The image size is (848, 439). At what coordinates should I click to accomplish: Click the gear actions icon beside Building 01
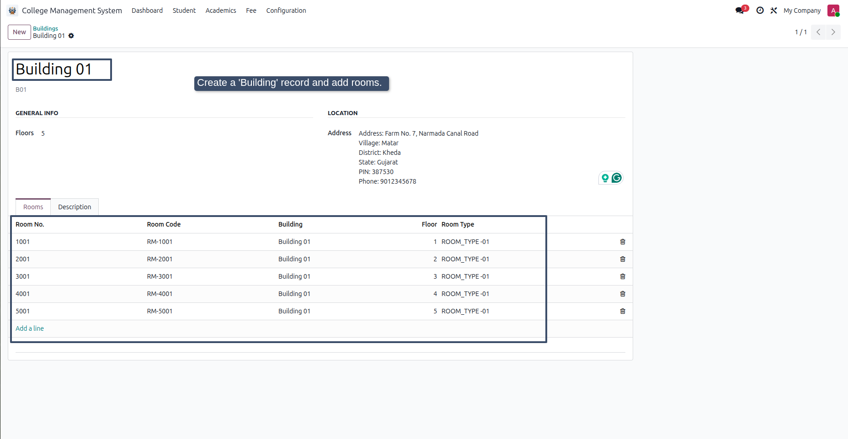point(71,36)
